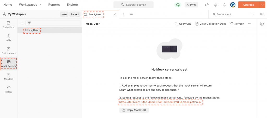The height and width of the screenshot is (118, 267).
Task: Open Reports page
Action: 54,5
